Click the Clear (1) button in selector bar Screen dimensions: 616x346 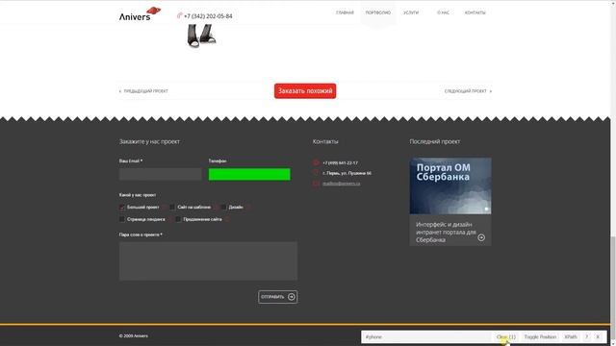click(x=506, y=337)
